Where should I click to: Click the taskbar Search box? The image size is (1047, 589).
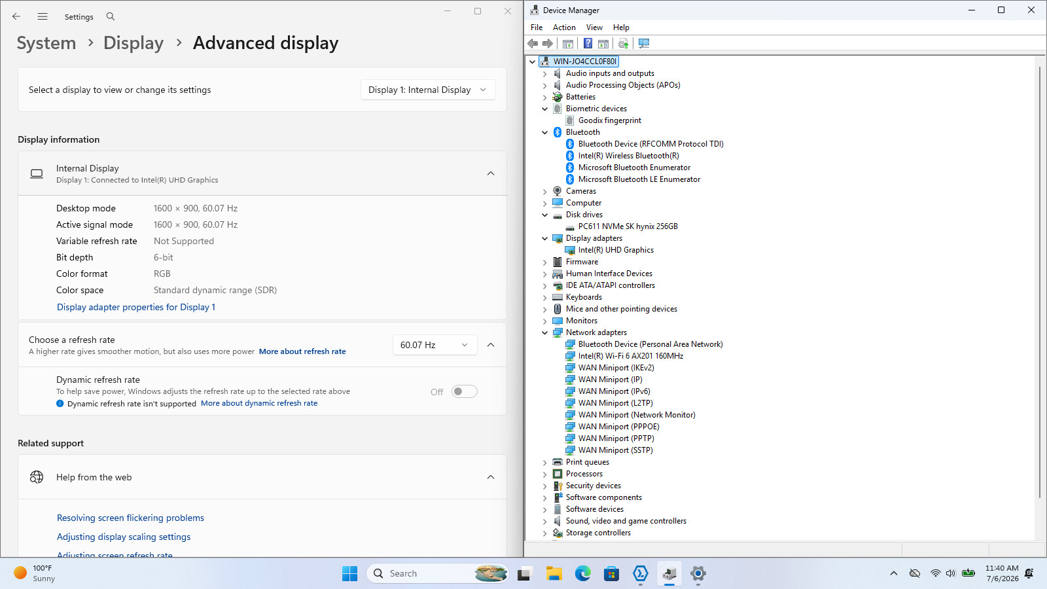(437, 573)
